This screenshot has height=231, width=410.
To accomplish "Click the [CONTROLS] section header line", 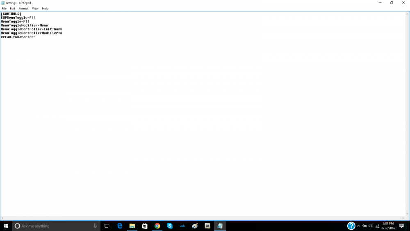I will [11, 14].
